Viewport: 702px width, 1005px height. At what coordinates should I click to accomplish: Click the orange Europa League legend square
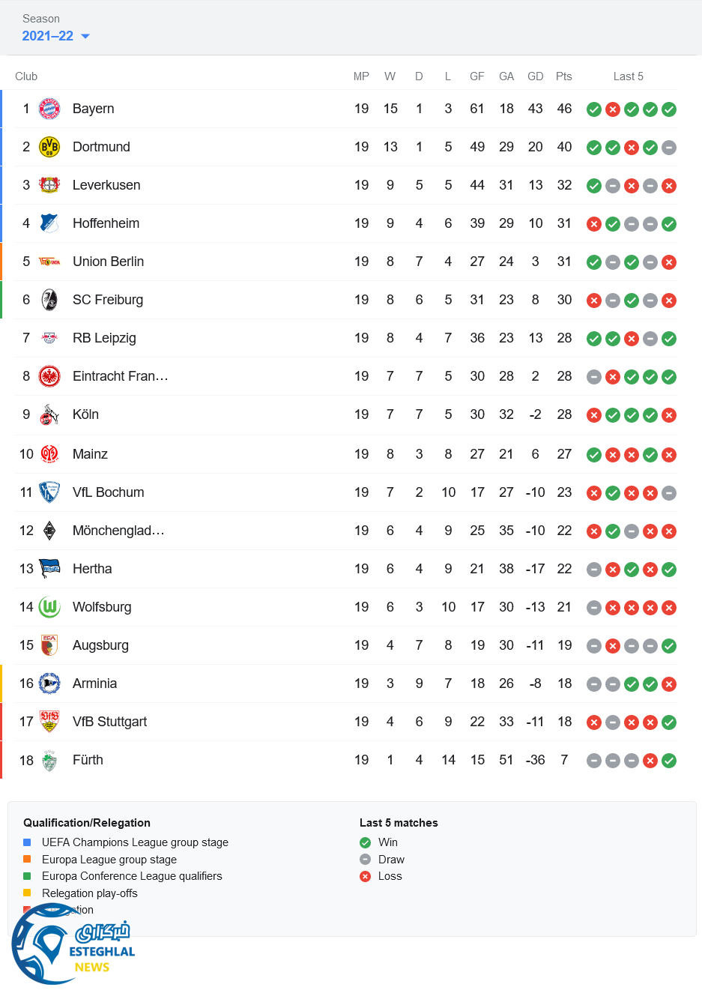(x=27, y=859)
